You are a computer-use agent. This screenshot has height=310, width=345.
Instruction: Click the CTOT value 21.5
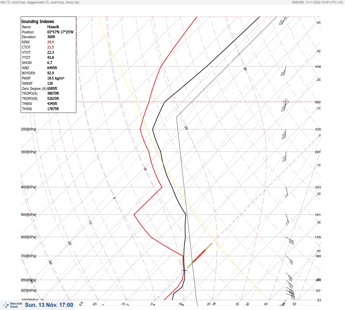(x=50, y=47)
